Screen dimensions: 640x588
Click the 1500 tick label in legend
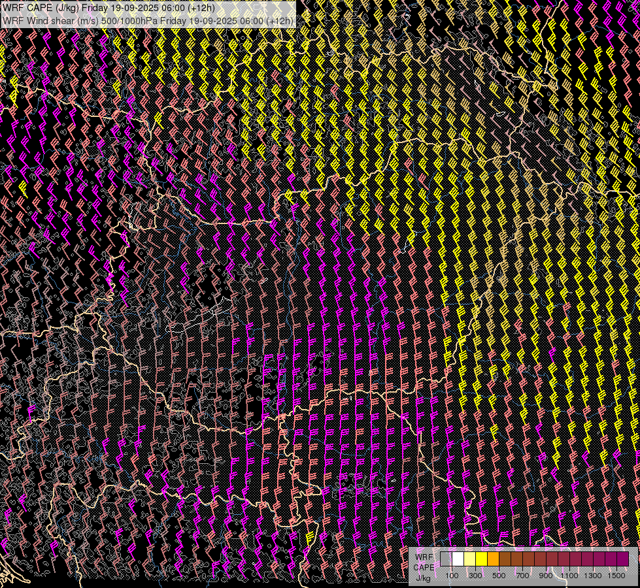616,575
